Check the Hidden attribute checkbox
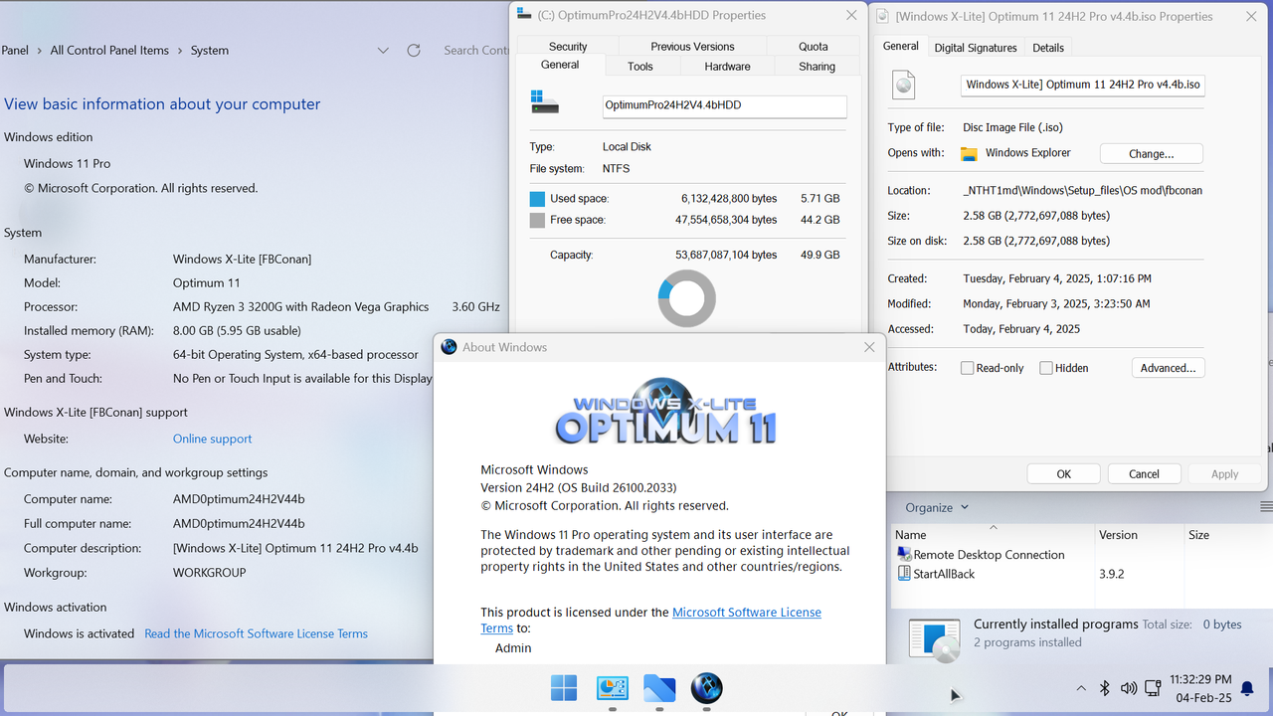The height and width of the screenshot is (716, 1273). tap(1046, 367)
